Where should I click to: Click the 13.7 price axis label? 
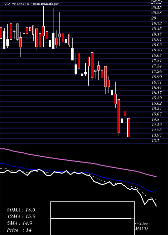click(156, 141)
